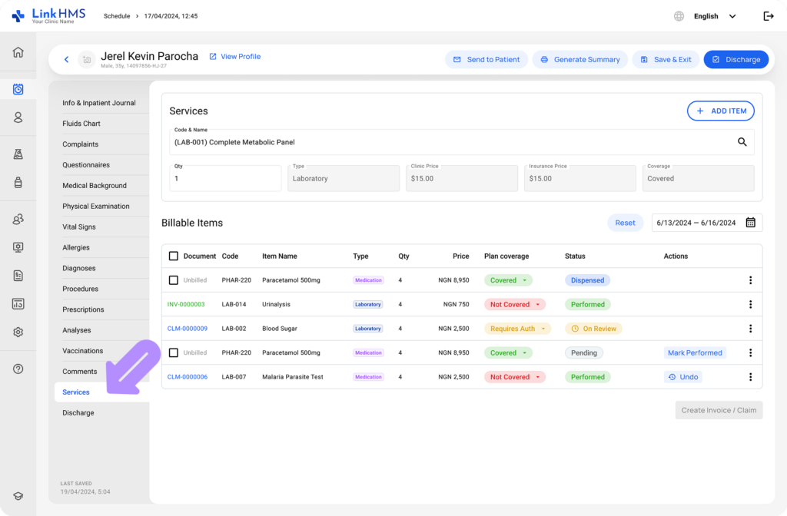Click the Schedule breadcrumb
The height and width of the screenshot is (516, 787).
[117, 16]
